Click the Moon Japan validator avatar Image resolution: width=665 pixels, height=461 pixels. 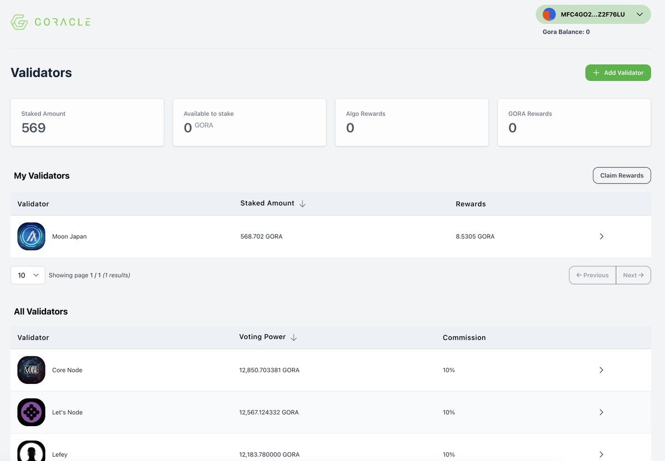(x=31, y=236)
